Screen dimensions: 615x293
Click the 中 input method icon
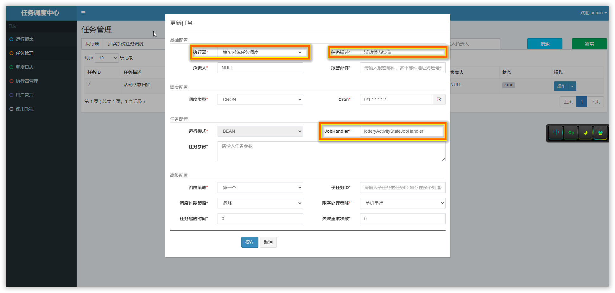(556, 132)
